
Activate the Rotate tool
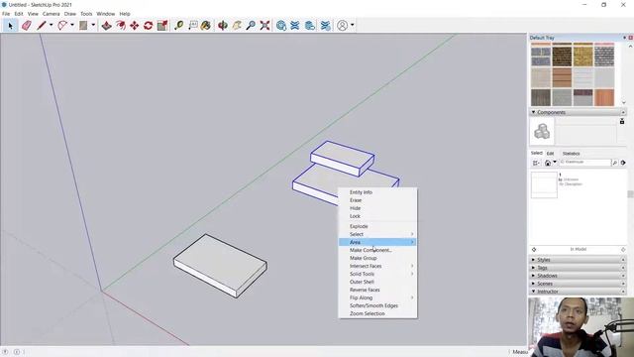pyautogui.click(x=148, y=26)
